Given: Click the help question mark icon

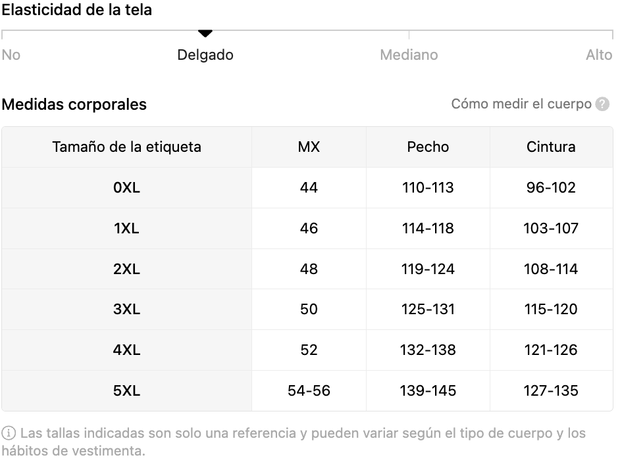Looking at the screenshot, I should 602,105.
